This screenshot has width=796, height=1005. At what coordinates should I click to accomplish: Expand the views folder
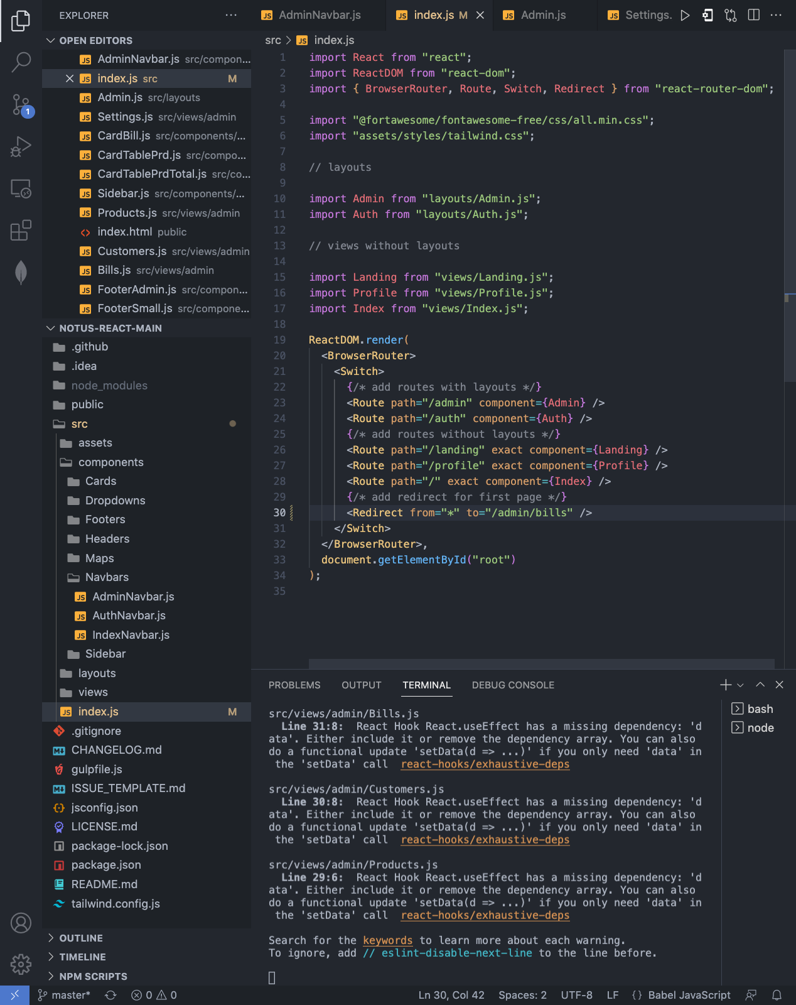tap(146, 692)
